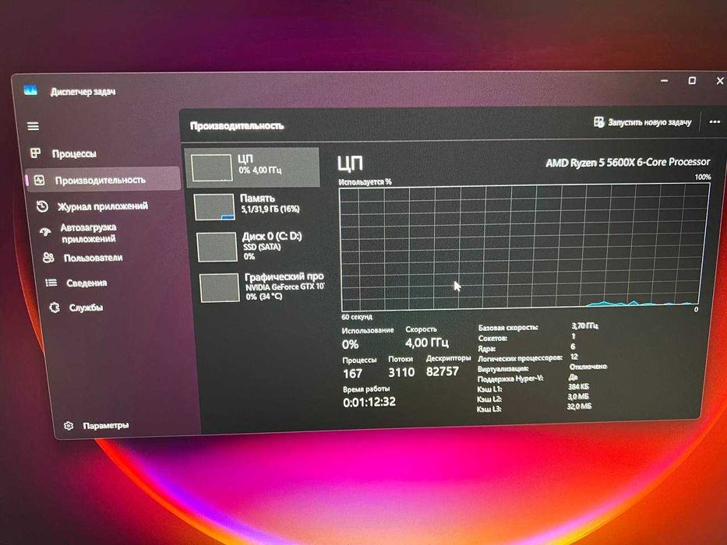Viewport: 727px width, 545px height.
Task: Open the Пользователи people icon
Action: click(x=48, y=257)
